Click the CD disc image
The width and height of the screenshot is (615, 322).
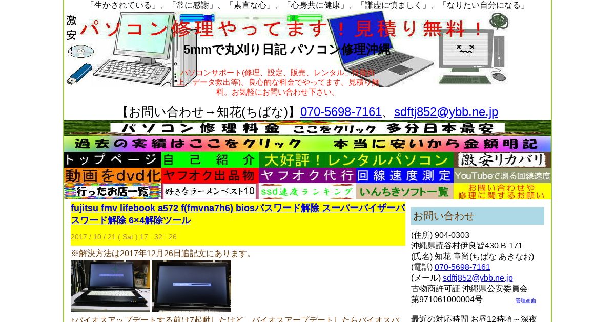81,52
